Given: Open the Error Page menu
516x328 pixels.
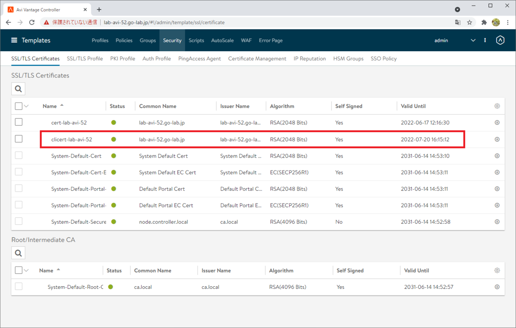Looking at the screenshot, I should click(x=270, y=40).
